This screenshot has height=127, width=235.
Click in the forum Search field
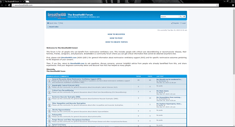click(x=170, y=17)
